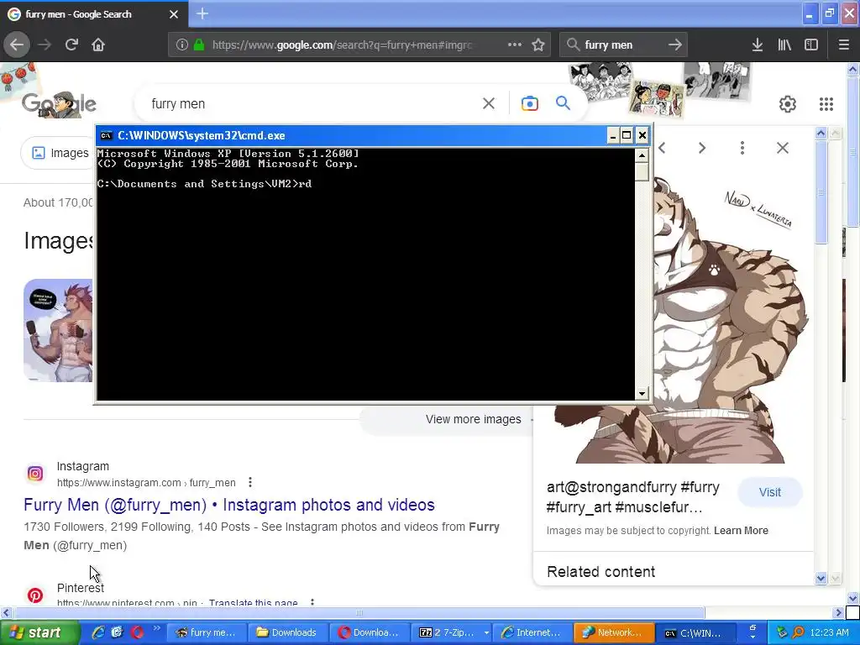Switch to the Downloads taskbar button
The width and height of the screenshot is (860, 645).
click(288, 633)
